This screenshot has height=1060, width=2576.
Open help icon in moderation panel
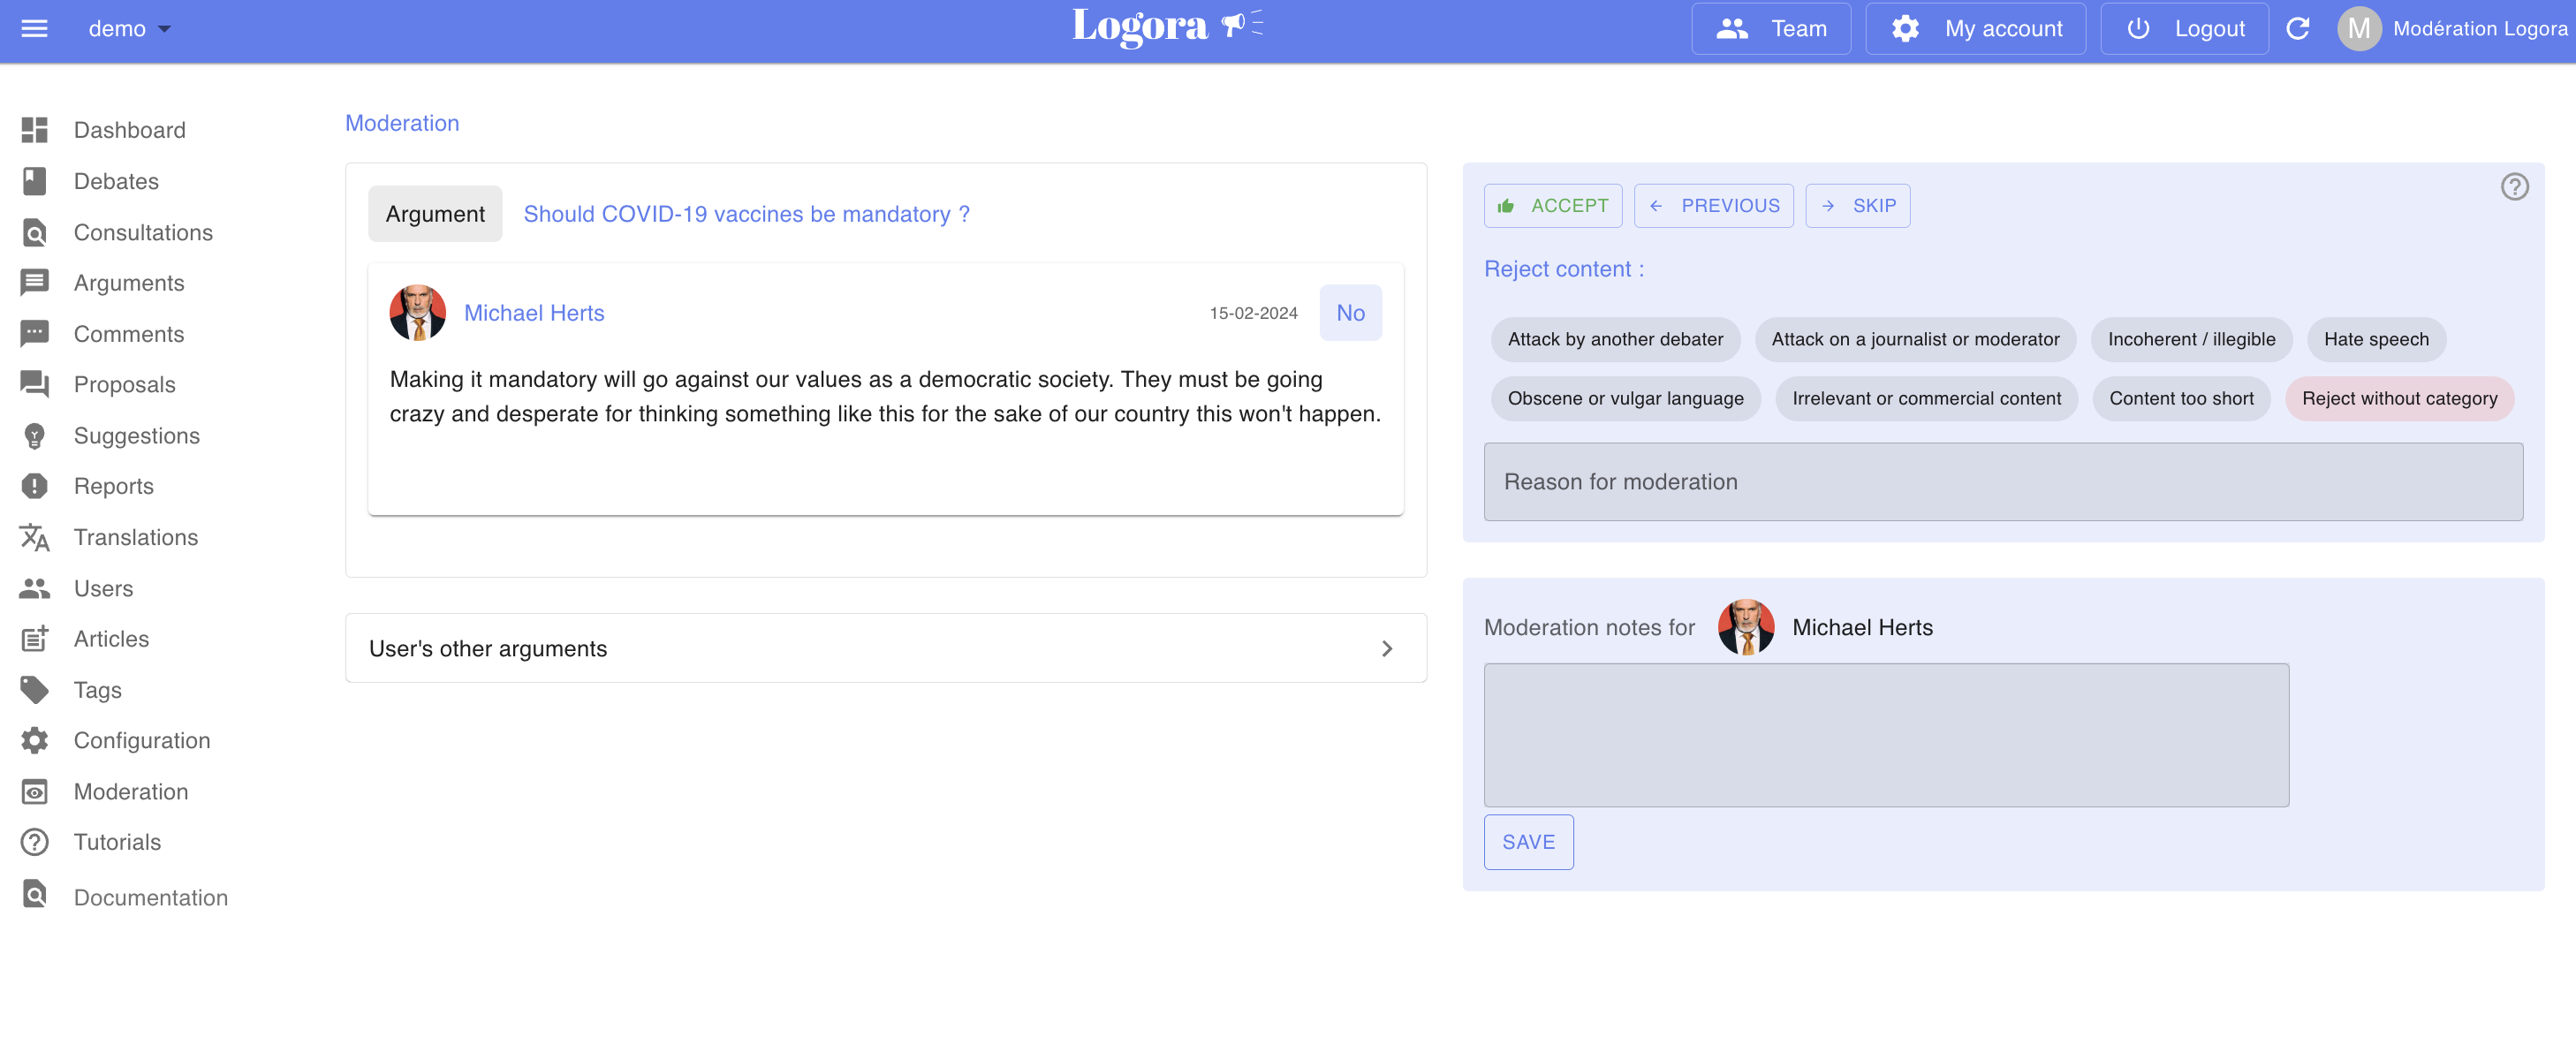tap(2514, 187)
